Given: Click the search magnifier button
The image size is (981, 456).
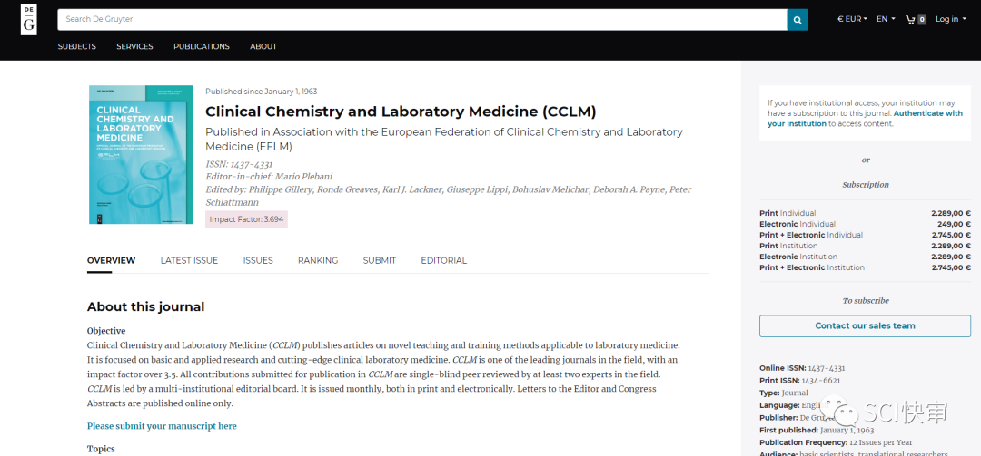Looking at the screenshot, I should pos(798,19).
